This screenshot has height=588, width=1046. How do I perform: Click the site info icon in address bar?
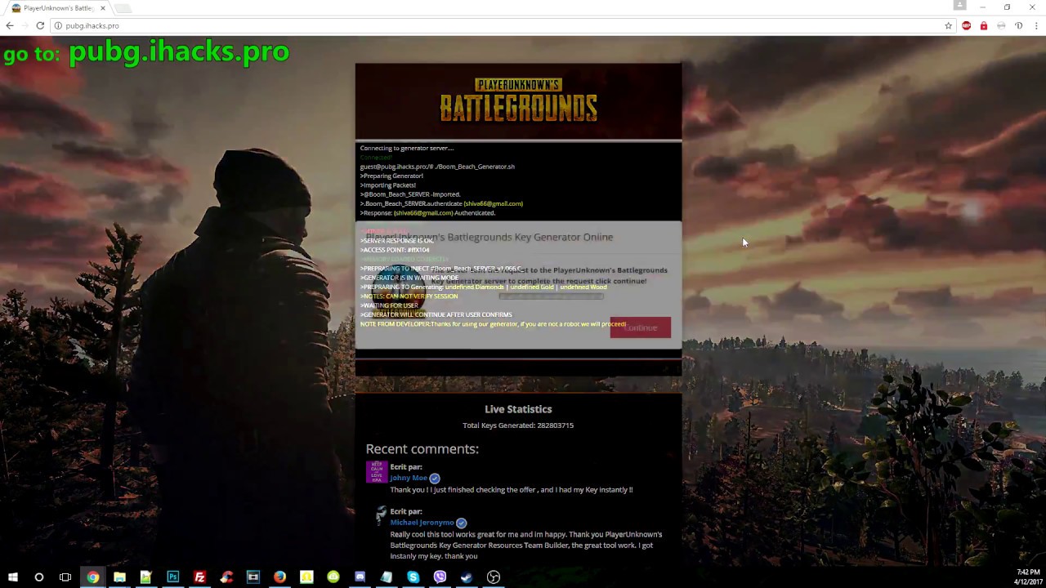58,25
